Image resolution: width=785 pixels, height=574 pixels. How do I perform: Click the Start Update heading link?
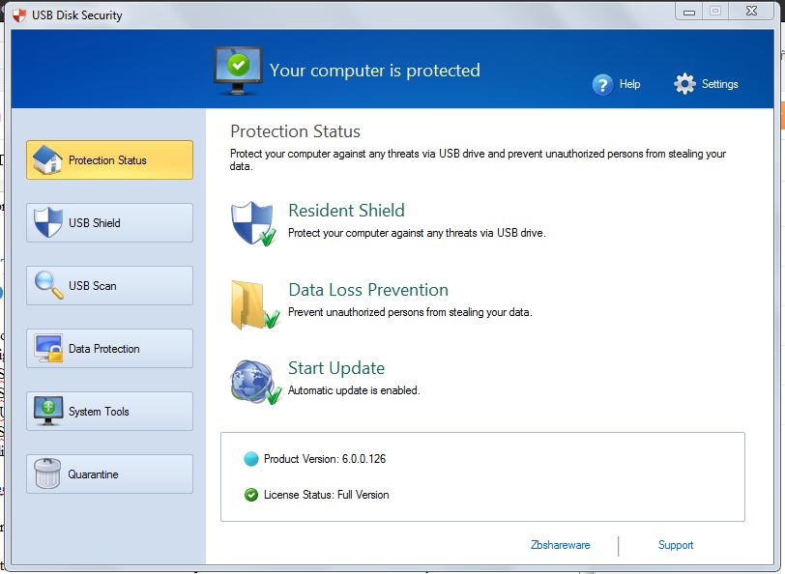[x=336, y=368]
